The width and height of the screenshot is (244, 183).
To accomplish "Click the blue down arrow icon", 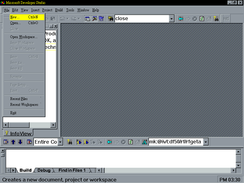I will 20,142.
